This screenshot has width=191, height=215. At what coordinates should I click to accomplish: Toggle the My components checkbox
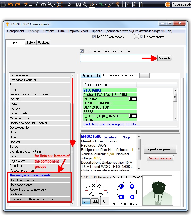point(142,37)
